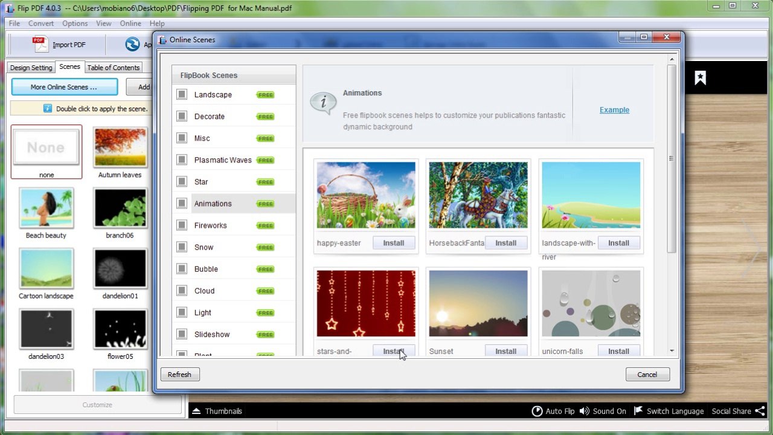Select the none scene thumbnail
Screen dimensions: 773x435
click(47, 147)
